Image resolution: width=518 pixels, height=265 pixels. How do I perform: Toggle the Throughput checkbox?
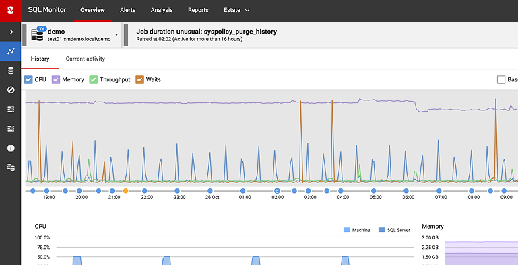(94, 79)
